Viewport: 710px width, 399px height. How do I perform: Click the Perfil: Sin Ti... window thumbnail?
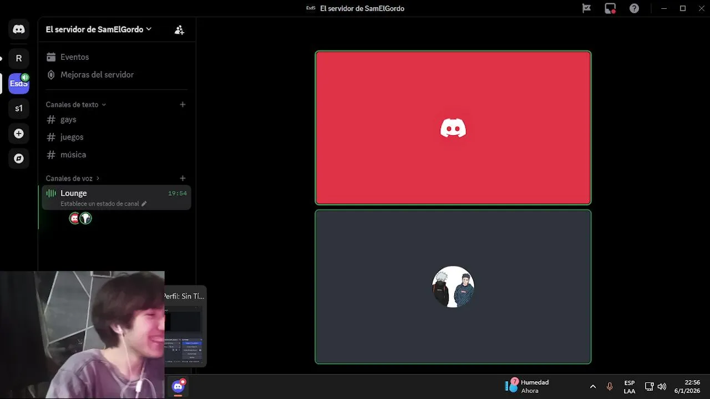point(185,326)
